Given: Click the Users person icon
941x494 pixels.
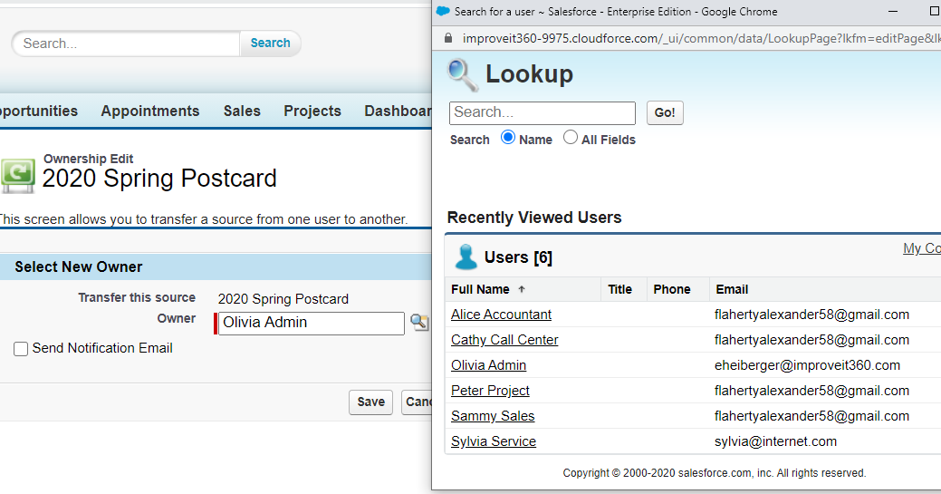Looking at the screenshot, I should 466,257.
